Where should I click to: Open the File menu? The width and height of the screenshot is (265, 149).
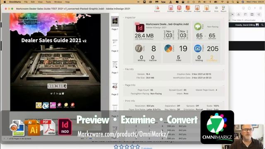(x=26, y=2)
